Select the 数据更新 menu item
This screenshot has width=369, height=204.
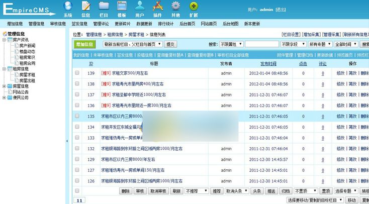[x=144, y=24]
